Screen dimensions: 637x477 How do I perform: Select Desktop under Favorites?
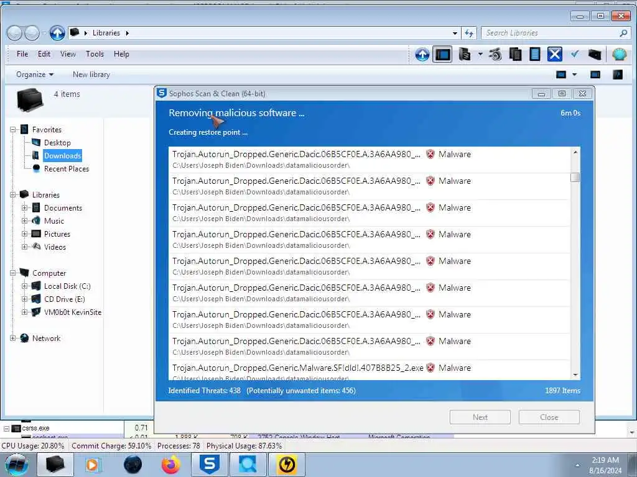(x=57, y=143)
